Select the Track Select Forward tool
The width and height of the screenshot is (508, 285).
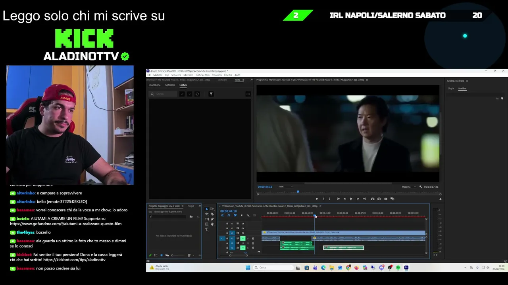click(x=212, y=209)
